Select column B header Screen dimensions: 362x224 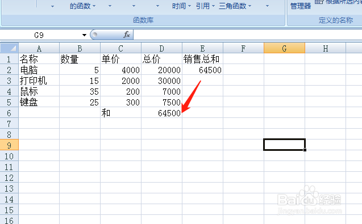click(80, 48)
